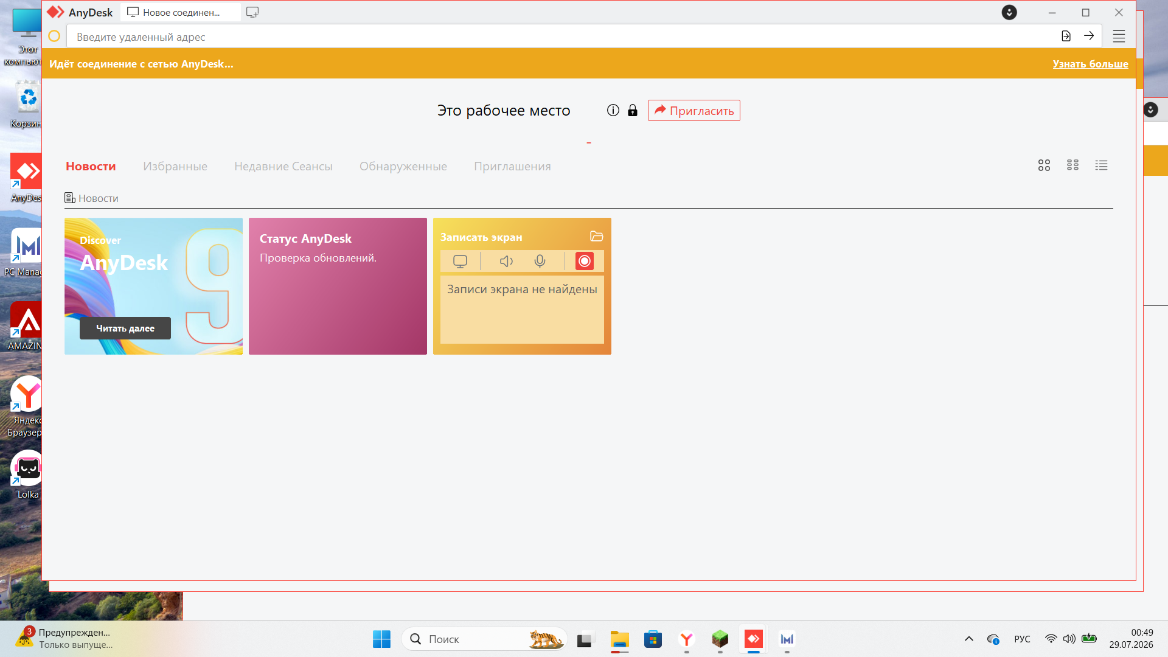Open Task View from the taskbar
This screenshot has width=1168, height=657.
coord(585,639)
